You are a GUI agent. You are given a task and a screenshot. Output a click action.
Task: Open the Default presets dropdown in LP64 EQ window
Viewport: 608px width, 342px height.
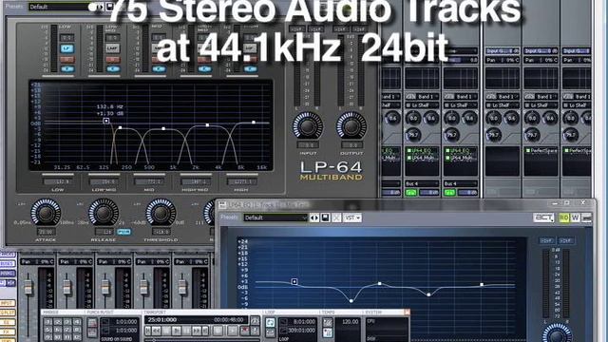click(275, 218)
